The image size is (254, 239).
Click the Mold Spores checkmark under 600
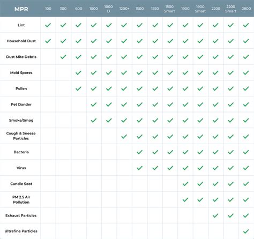78,73
